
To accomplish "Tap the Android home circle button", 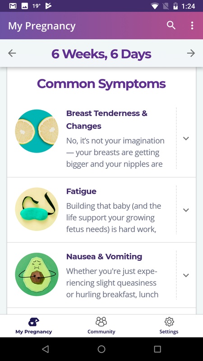I will point(101,349).
